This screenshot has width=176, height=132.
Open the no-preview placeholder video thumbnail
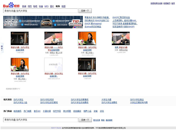(53, 64)
